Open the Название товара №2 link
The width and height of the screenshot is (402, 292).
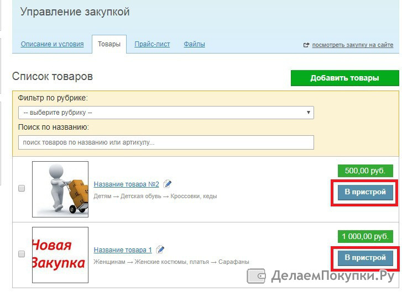tap(126, 184)
